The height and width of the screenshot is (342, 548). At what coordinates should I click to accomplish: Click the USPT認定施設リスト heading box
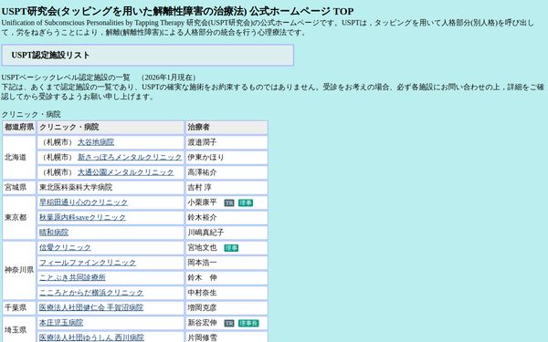pos(147,55)
